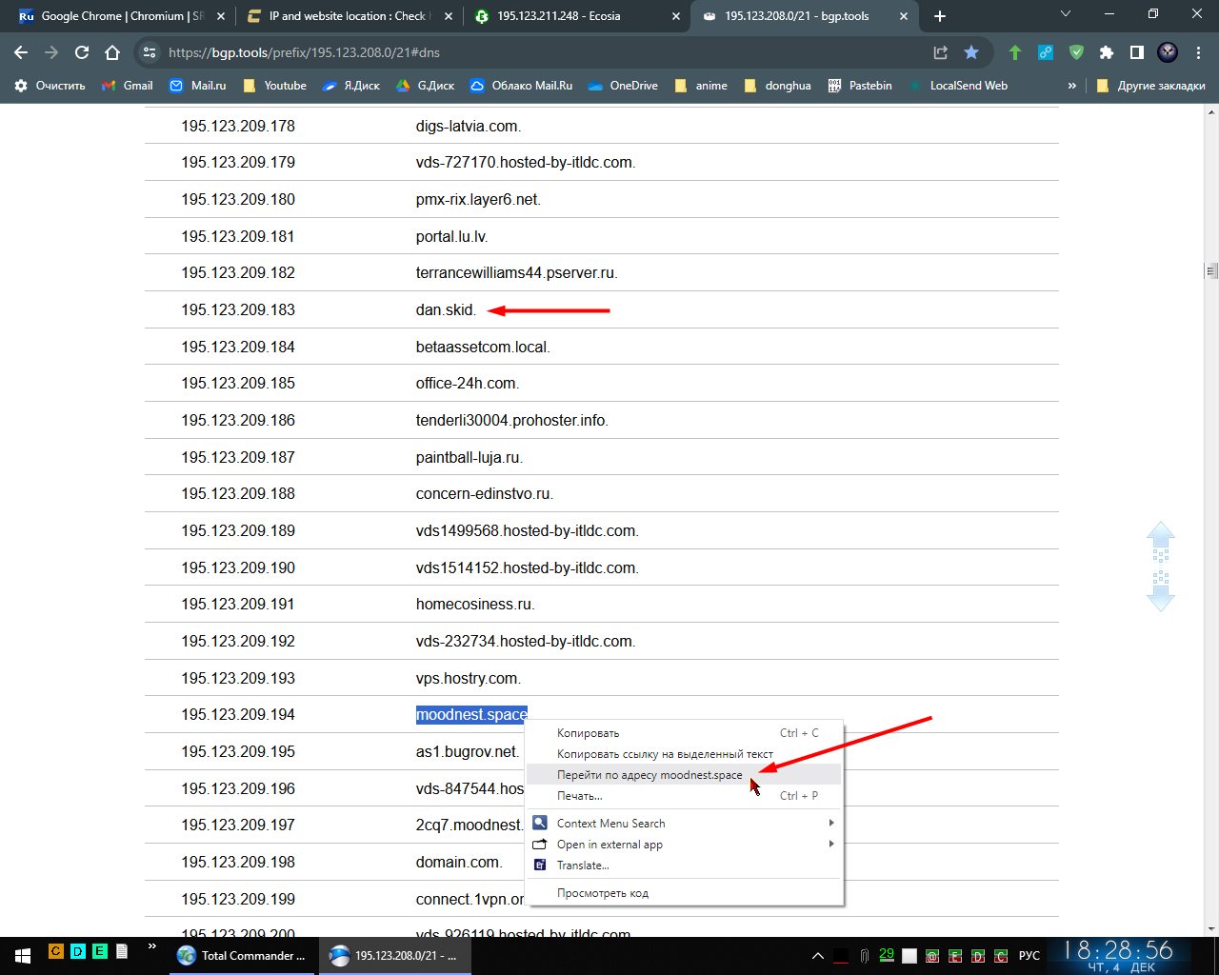Image resolution: width=1219 pixels, height=975 pixels.
Task: Show hidden bookmarks with double chevron
Action: tap(1071, 86)
